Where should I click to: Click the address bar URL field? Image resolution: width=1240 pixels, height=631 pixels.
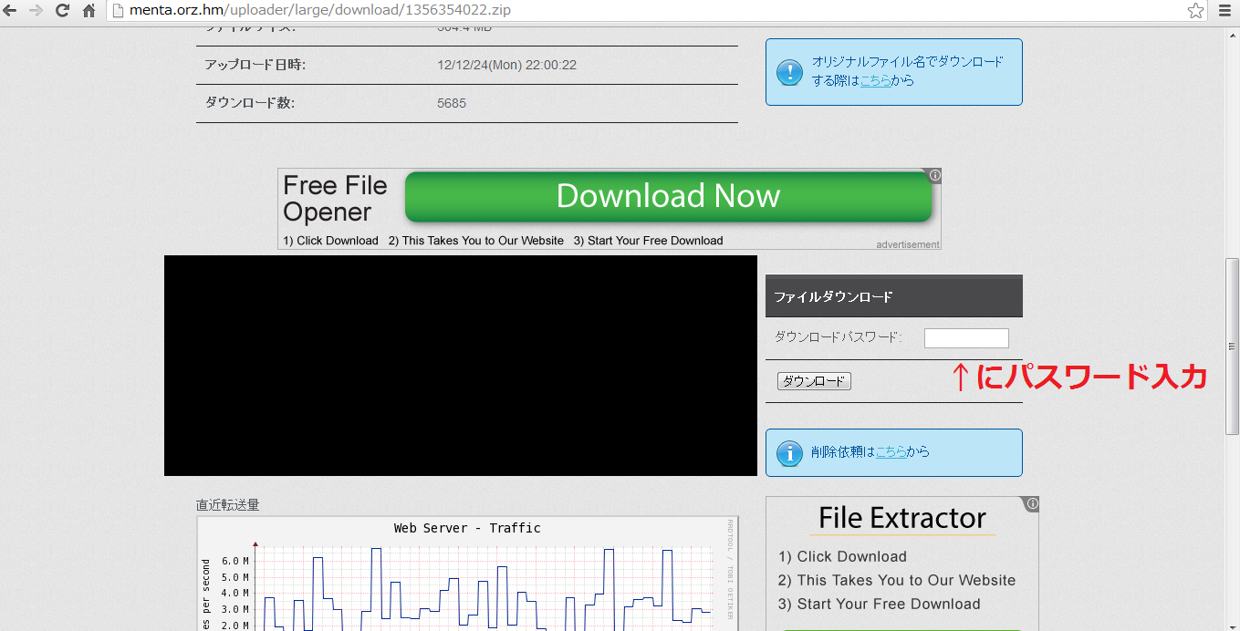click(x=657, y=11)
